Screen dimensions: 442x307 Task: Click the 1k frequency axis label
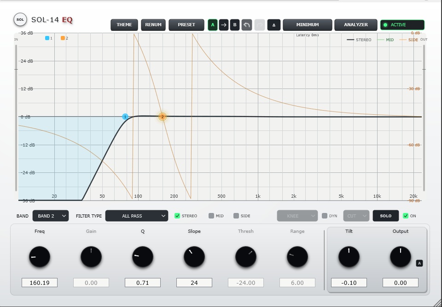(258, 196)
